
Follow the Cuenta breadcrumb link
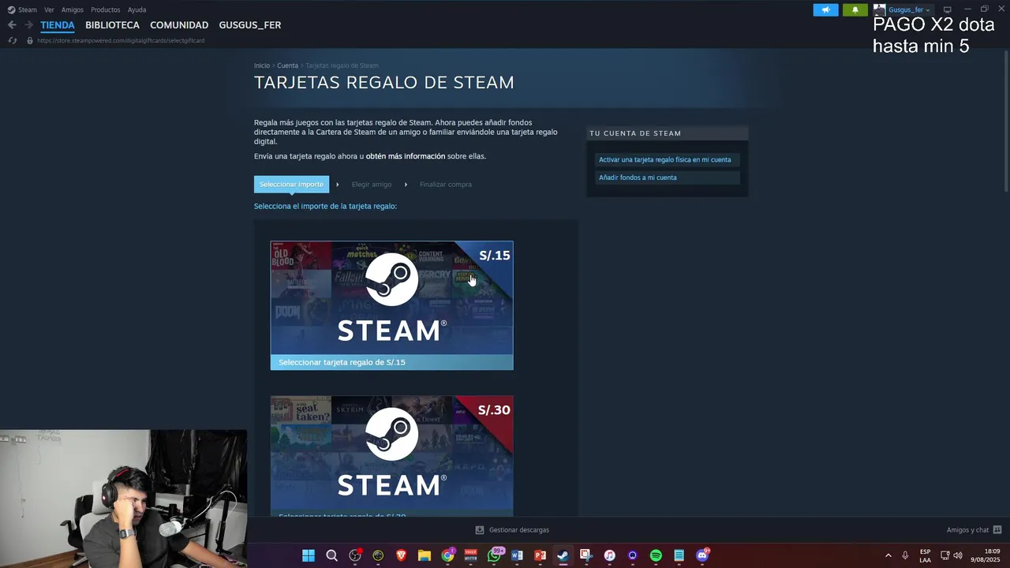coord(287,65)
